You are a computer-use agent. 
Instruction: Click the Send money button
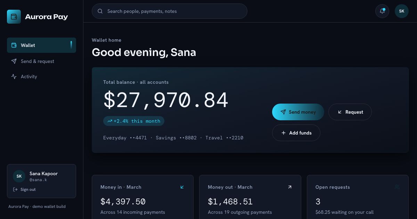(x=298, y=112)
